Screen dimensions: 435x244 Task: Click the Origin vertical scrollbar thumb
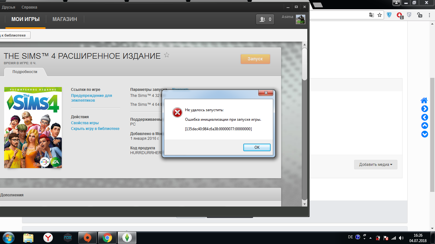pos(304,64)
